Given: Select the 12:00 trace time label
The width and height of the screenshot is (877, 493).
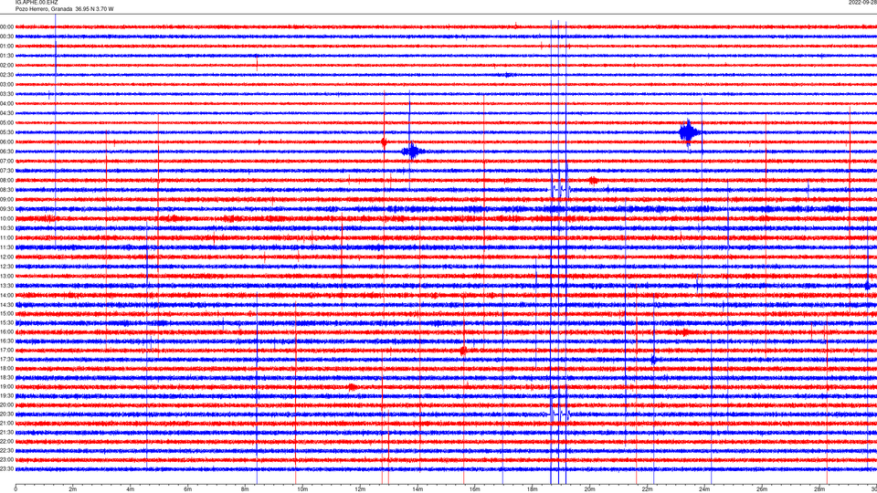Looking at the screenshot, I should [6, 257].
